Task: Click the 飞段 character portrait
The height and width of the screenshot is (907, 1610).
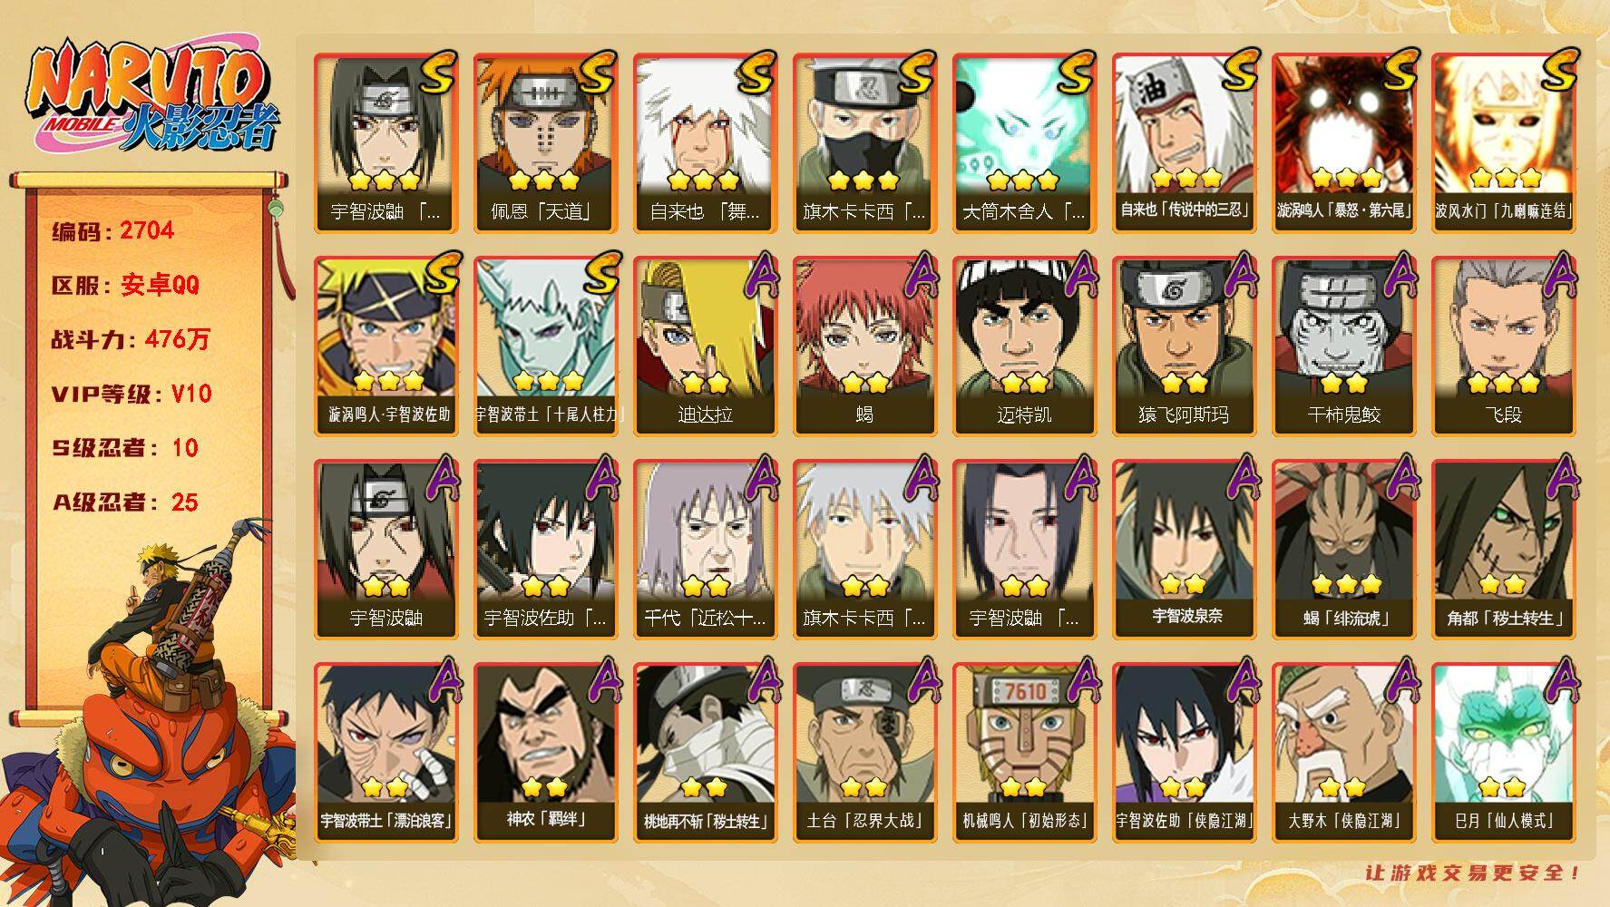Action: [1503, 346]
